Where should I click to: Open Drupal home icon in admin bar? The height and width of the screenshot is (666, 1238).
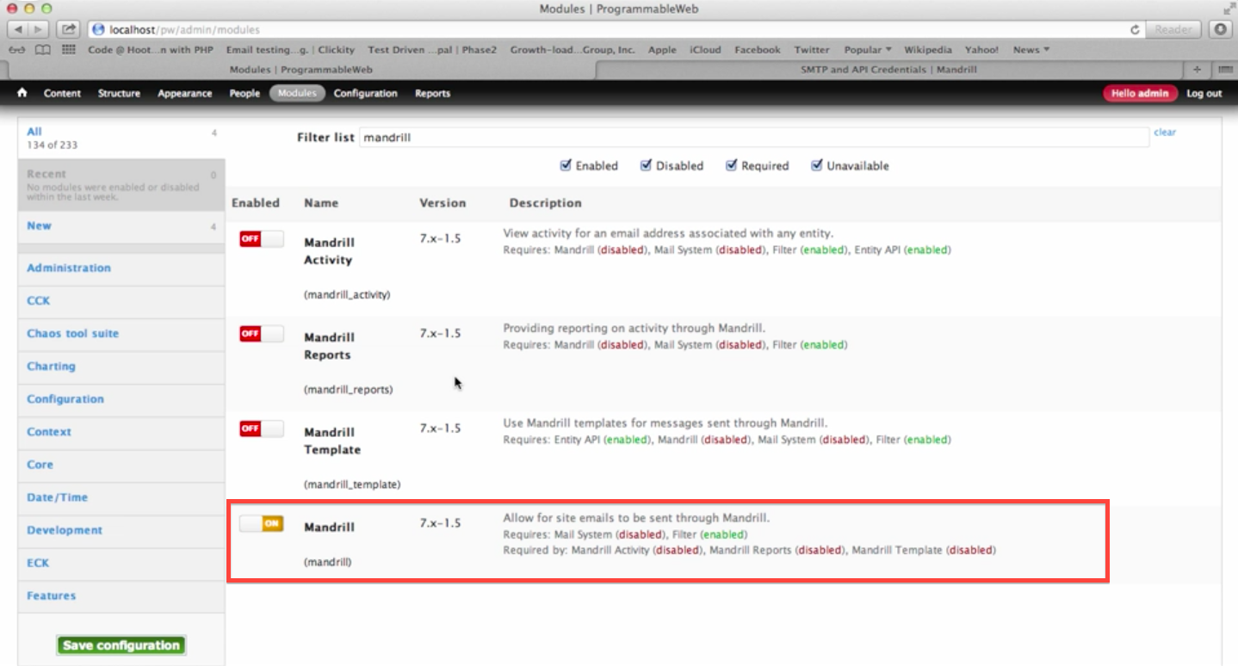click(x=22, y=93)
